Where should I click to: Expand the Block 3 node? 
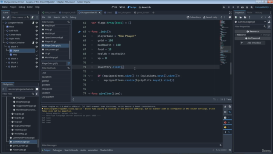coord(7,59)
